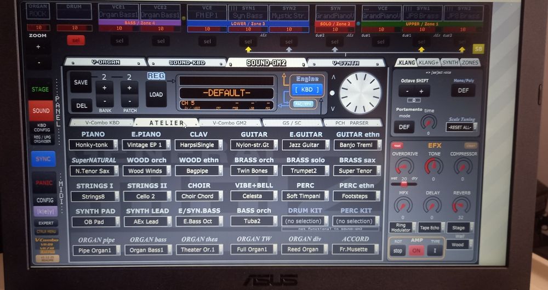548x290 pixels.
Task: Click the Portamento time knob
Action: pos(429,122)
